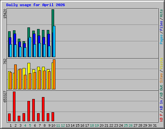Viewport: 165px width, 129px height.
Task: Click day label 9 on the x-axis
Action: (49, 125)
